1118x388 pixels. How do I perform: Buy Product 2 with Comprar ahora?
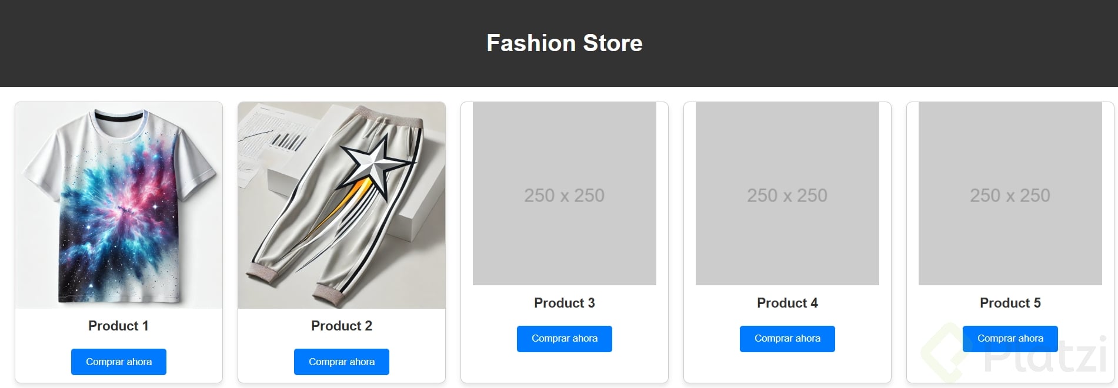coord(341,362)
